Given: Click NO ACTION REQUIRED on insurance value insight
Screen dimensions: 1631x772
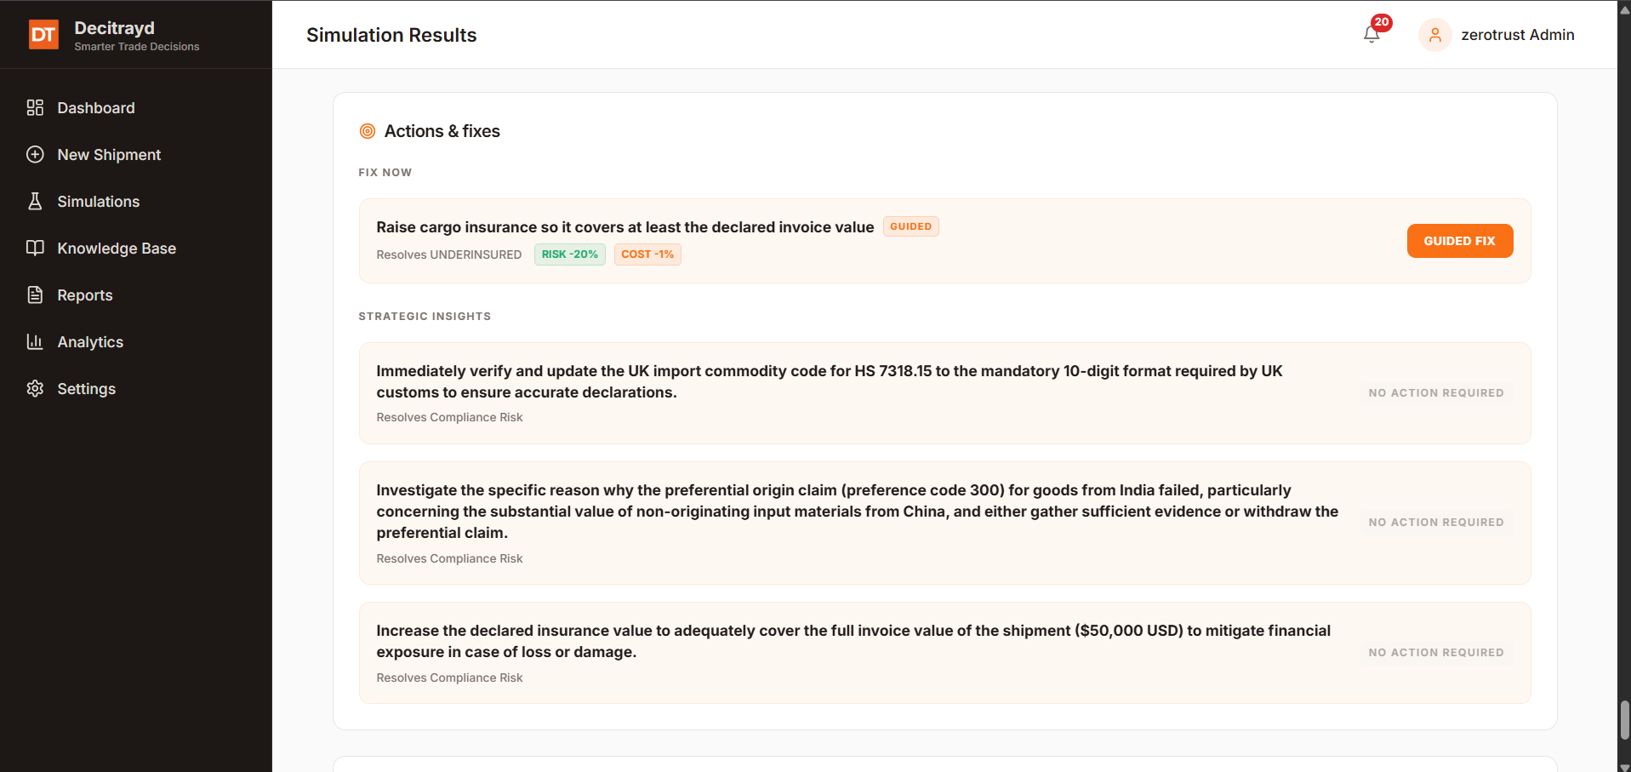Looking at the screenshot, I should point(1435,653).
